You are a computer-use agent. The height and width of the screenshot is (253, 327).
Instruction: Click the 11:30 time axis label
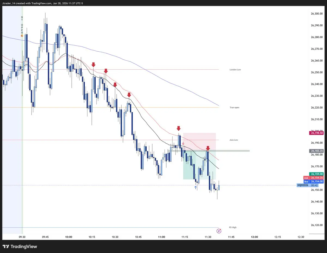(208, 237)
